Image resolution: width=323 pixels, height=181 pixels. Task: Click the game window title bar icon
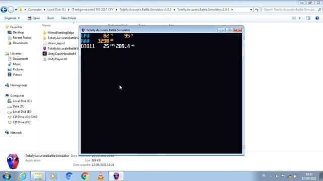click(x=83, y=30)
